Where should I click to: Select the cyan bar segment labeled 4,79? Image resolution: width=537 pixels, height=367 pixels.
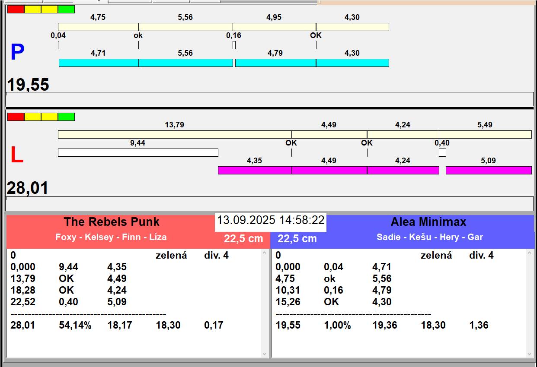point(275,63)
